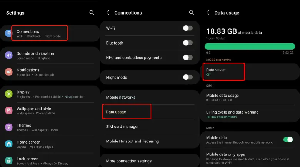The width and height of the screenshot is (300, 167).
Task: Tap the Home screen house icon
Action: click(x=9, y=144)
